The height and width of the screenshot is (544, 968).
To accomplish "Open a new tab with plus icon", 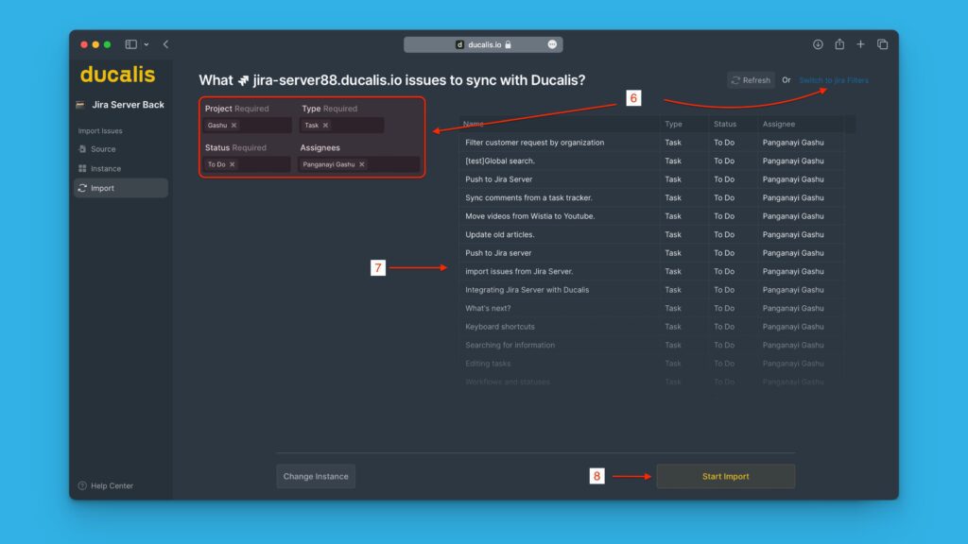I will point(860,44).
